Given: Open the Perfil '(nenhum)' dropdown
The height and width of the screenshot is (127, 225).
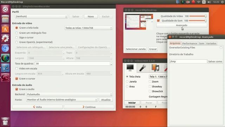Looking at the screenshot, I should [x=41, y=17].
